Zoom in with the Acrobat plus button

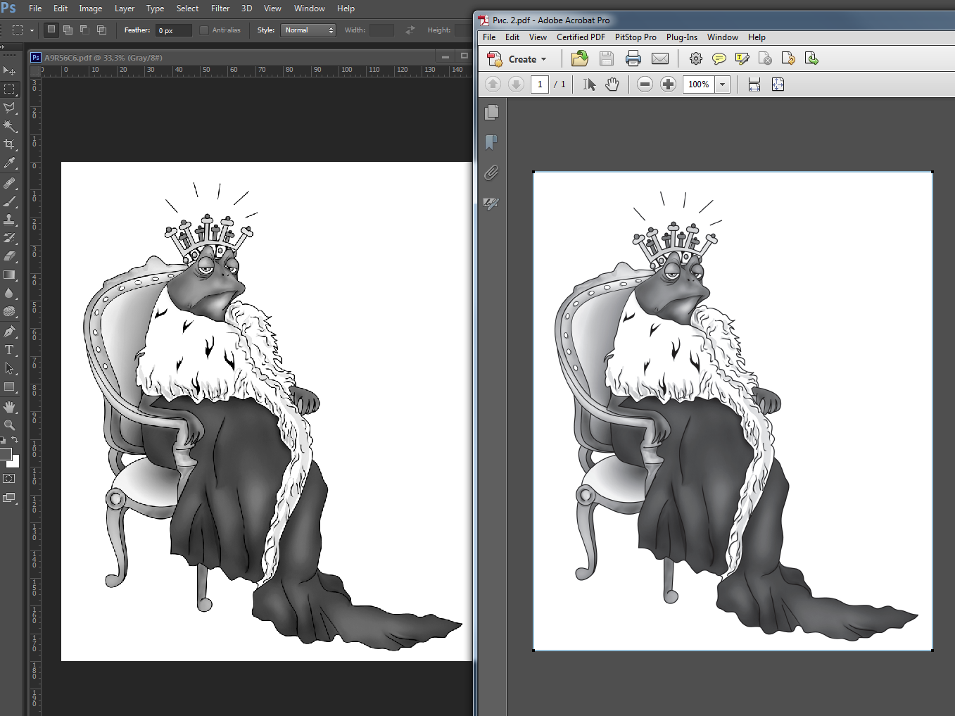[x=668, y=84]
